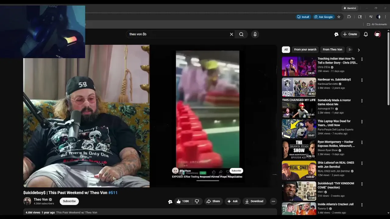Open the All Bookmarks folder

[377, 24]
